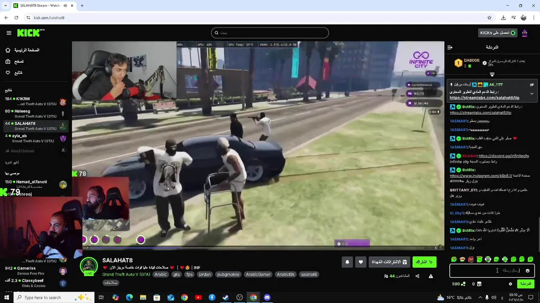Open Discord from the taskbar
The width and height of the screenshot is (540, 303).
267,298
